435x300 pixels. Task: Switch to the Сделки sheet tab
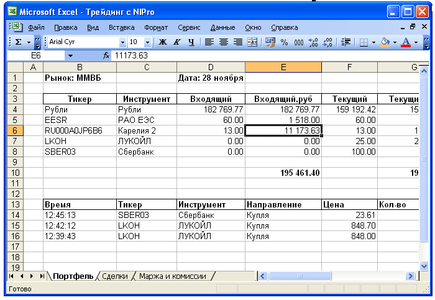click(115, 276)
